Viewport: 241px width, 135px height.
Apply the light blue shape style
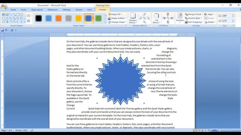point(49,18)
